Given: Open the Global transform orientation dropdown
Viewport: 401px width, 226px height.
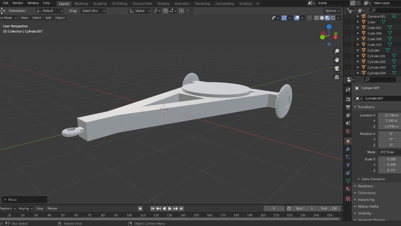Looking at the screenshot, I should click(x=140, y=11).
